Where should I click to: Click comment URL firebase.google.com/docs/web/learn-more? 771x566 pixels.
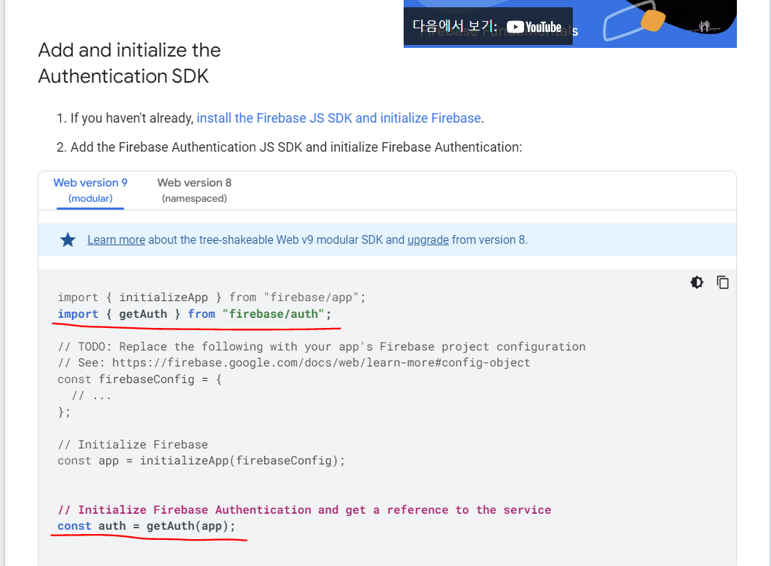click(x=321, y=363)
